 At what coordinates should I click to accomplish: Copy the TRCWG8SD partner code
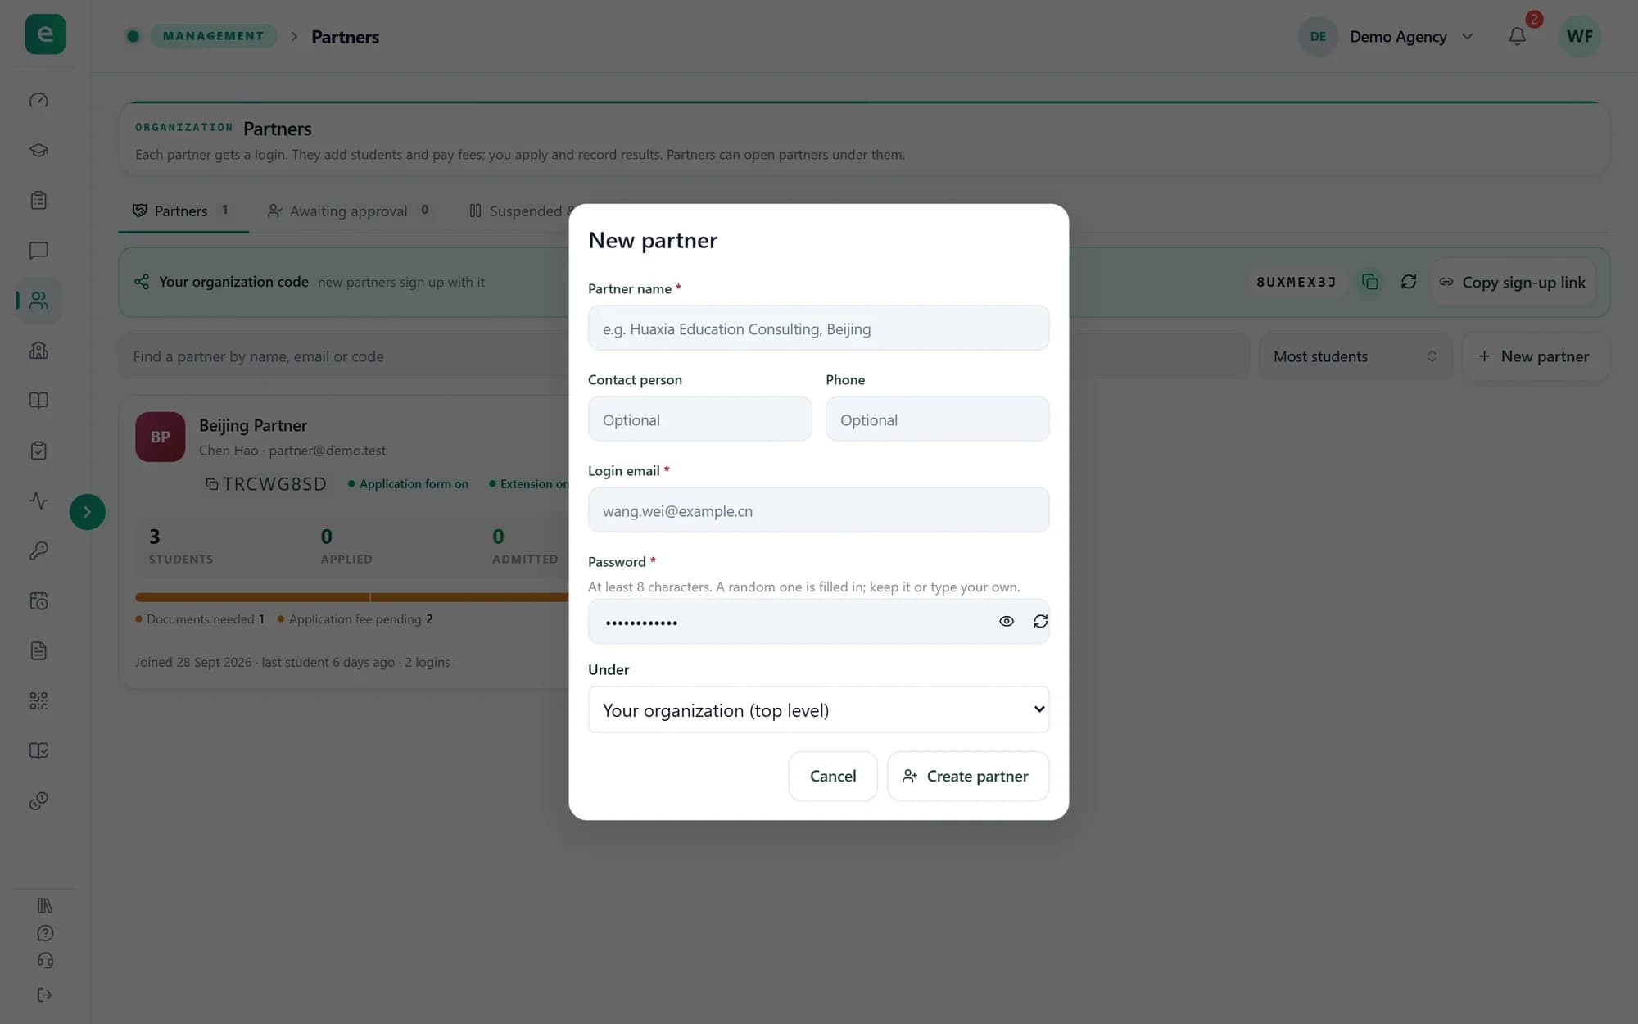[x=211, y=484]
